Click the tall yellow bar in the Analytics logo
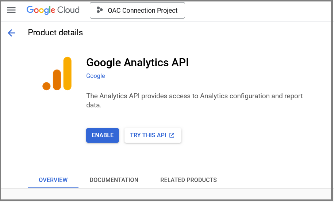 (x=67, y=73)
